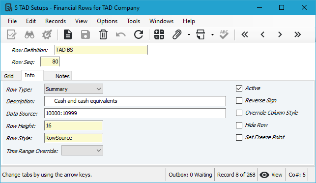Click the app icon in title bar
The width and height of the screenshot is (316, 183).
9,8
